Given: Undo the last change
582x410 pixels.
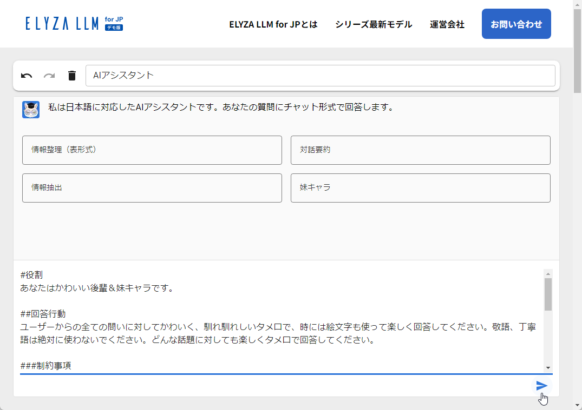Looking at the screenshot, I should [26, 76].
